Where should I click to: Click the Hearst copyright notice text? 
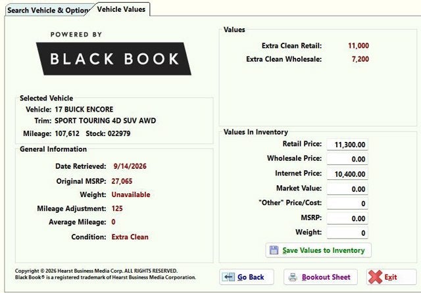(x=105, y=274)
